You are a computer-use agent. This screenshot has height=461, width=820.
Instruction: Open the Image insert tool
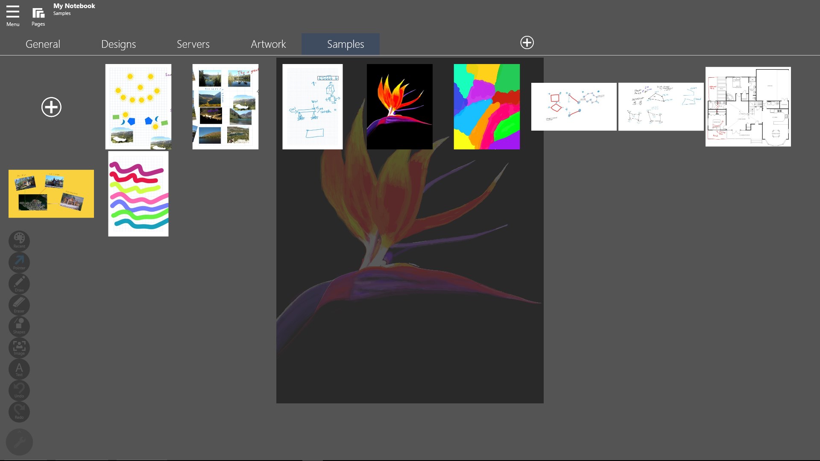pos(19,347)
